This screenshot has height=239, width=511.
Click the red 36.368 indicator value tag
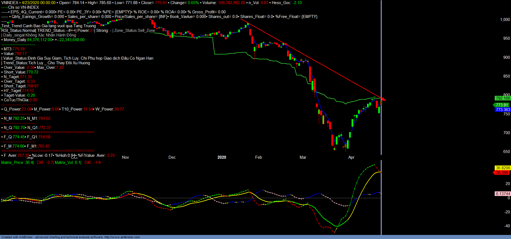pyautogui.click(x=501, y=173)
